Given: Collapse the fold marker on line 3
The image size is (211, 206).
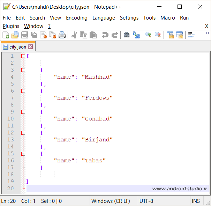Looking at the screenshot, I should [23, 70].
